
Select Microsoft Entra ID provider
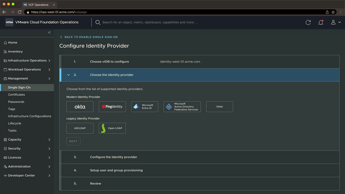coord(145,107)
